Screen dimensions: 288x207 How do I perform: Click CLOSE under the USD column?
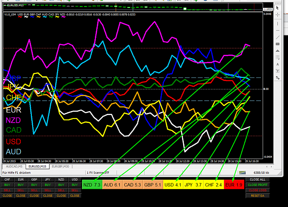tap(75, 196)
